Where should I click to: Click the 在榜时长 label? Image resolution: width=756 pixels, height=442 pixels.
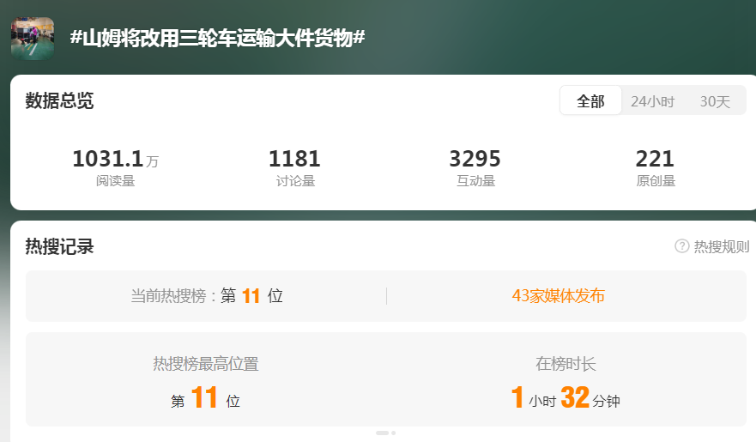565,364
